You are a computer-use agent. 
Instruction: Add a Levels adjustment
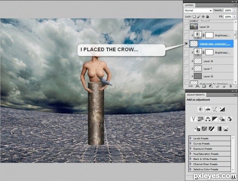click(x=208, y=109)
